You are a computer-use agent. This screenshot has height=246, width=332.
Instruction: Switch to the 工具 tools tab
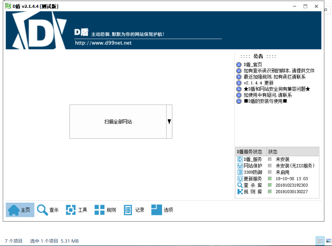[x=77, y=210]
